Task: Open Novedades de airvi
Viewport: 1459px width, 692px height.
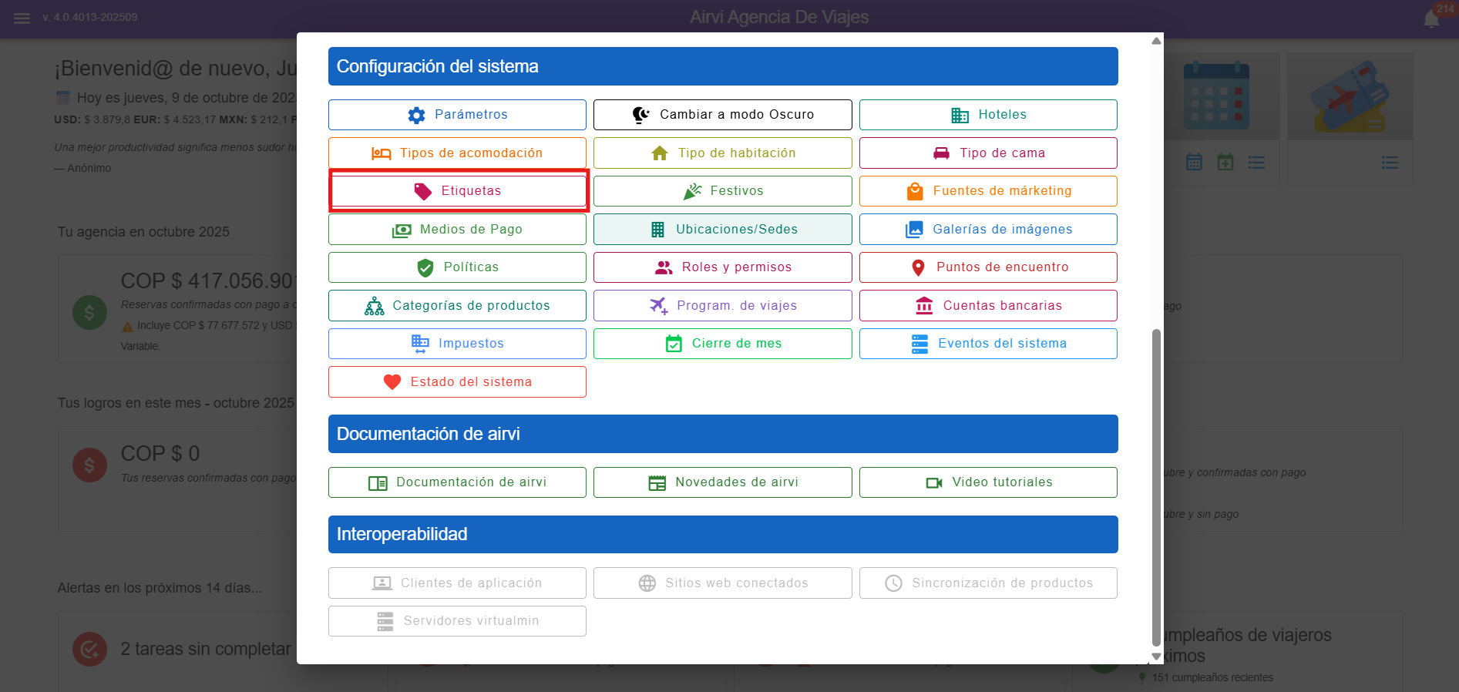Action: pyautogui.click(x=722, y=482)
